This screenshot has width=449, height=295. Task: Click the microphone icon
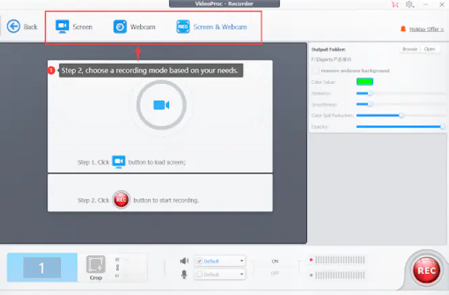click(184, 275)
